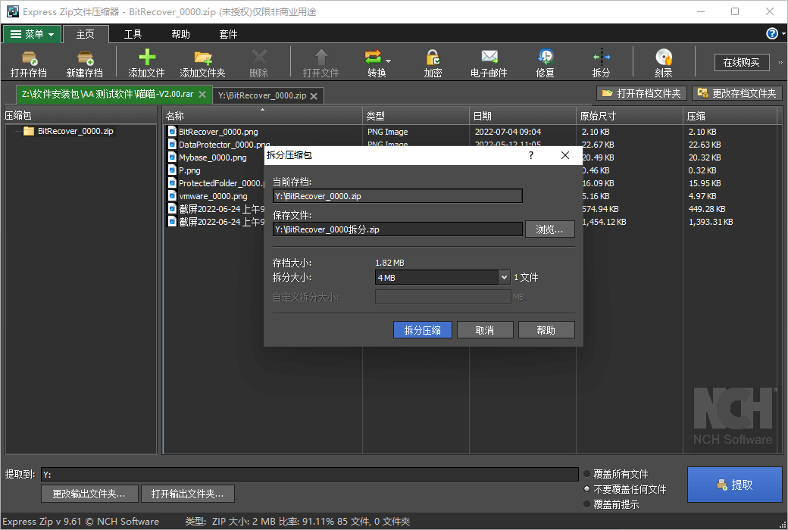The width and height of the screenshot is (788, 530).
Task: Click the 当前存档 path field
Action: point(398,196)
